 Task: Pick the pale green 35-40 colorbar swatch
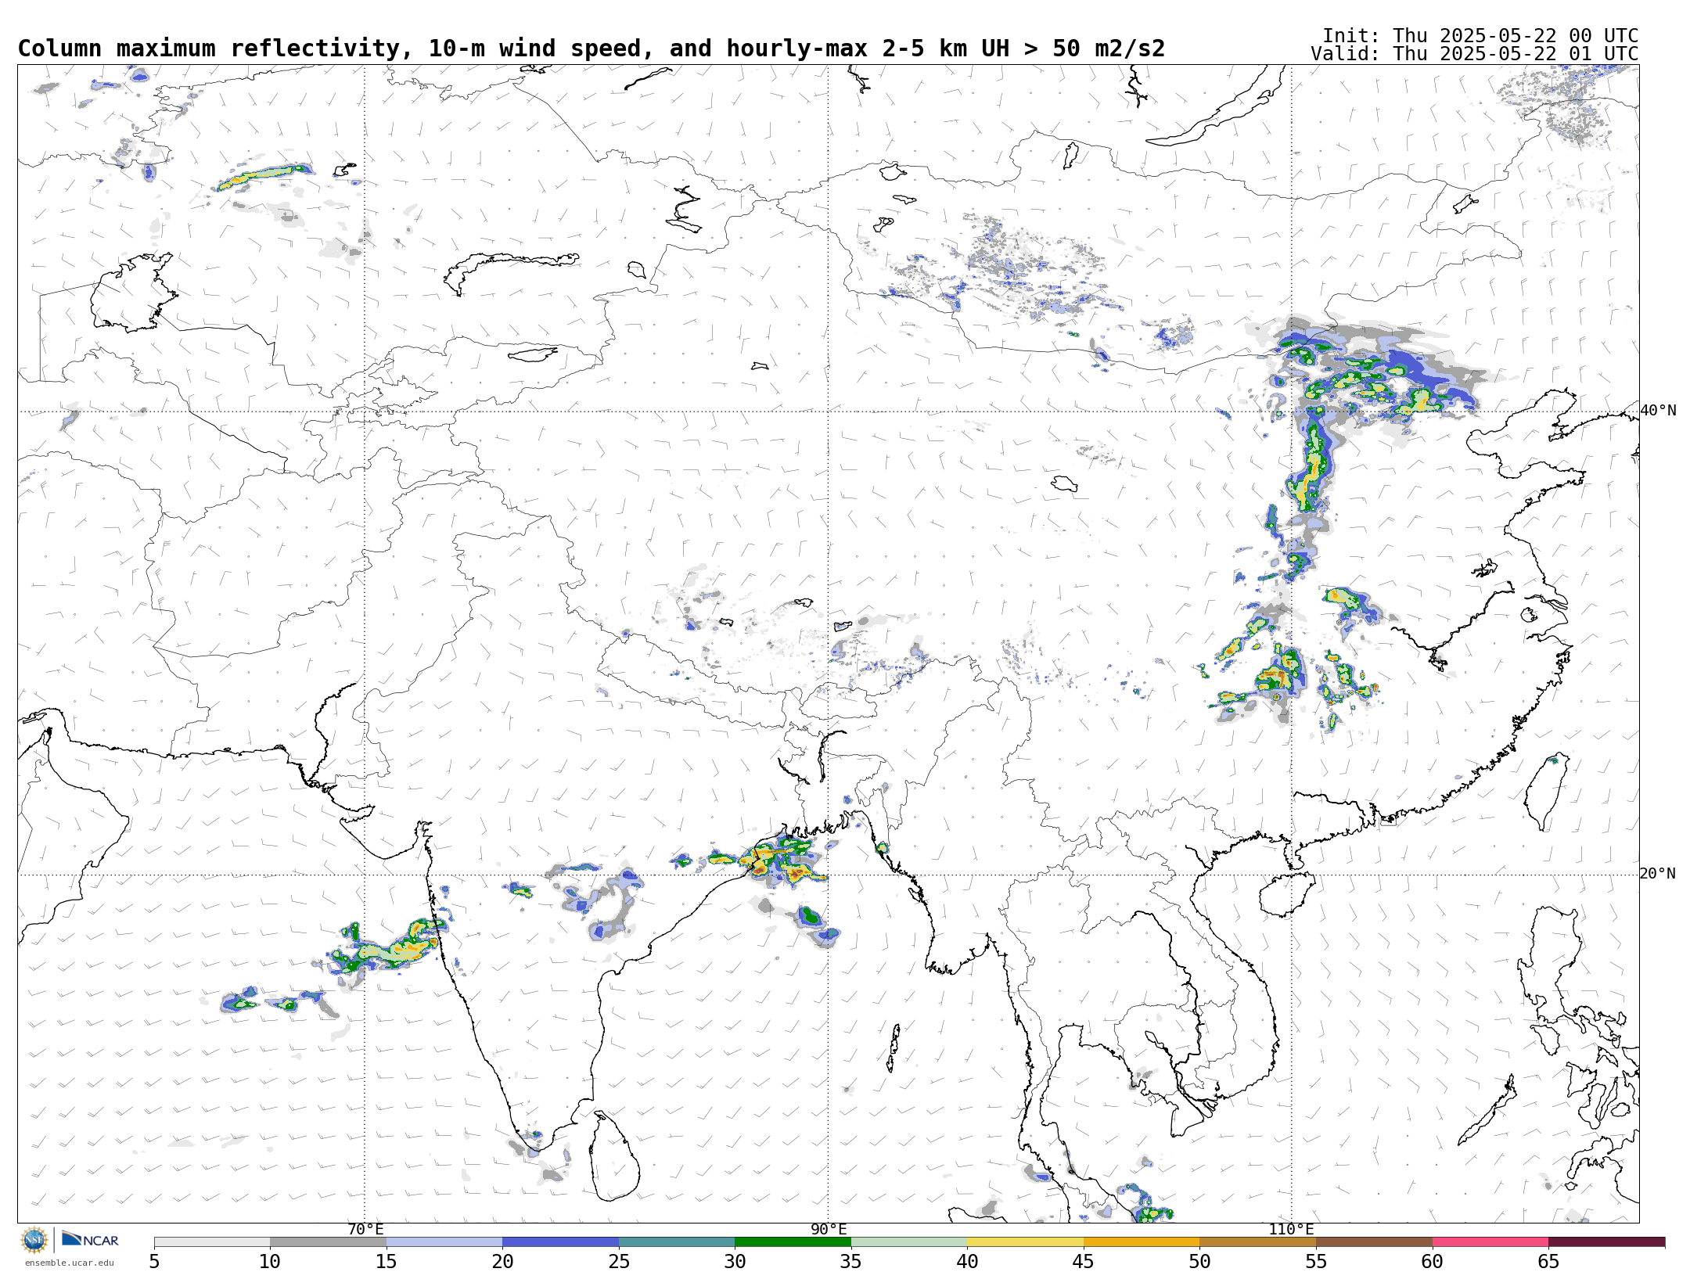909,1242
